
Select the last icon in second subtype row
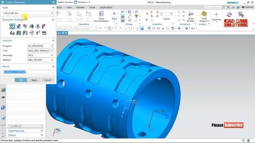coord(44,33)
